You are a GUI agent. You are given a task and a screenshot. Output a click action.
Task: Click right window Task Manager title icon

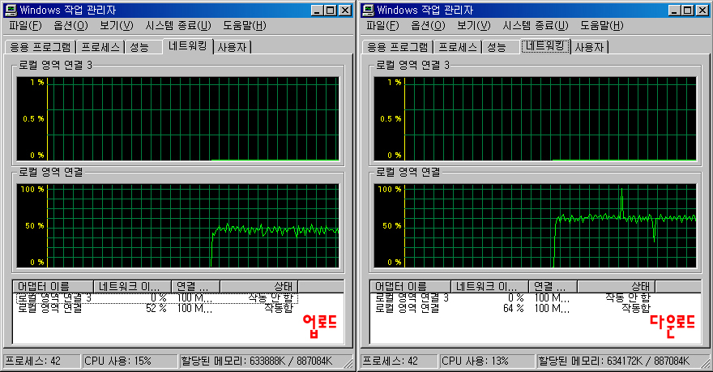coord(368,10)
